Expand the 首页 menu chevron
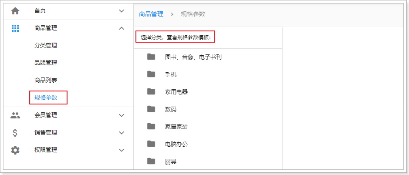 [x=122, y=11]
